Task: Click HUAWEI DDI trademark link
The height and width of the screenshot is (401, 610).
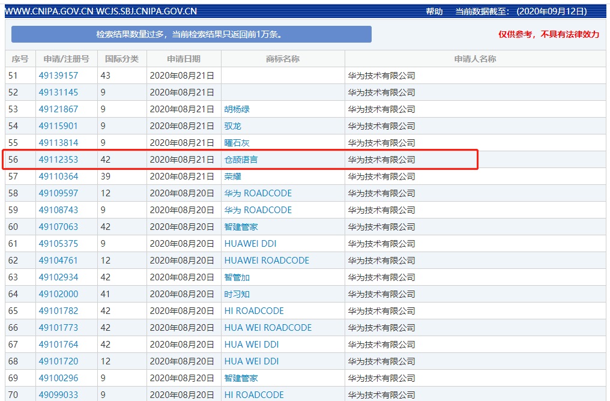Action: pyautogui.click(x=250, y=244)
